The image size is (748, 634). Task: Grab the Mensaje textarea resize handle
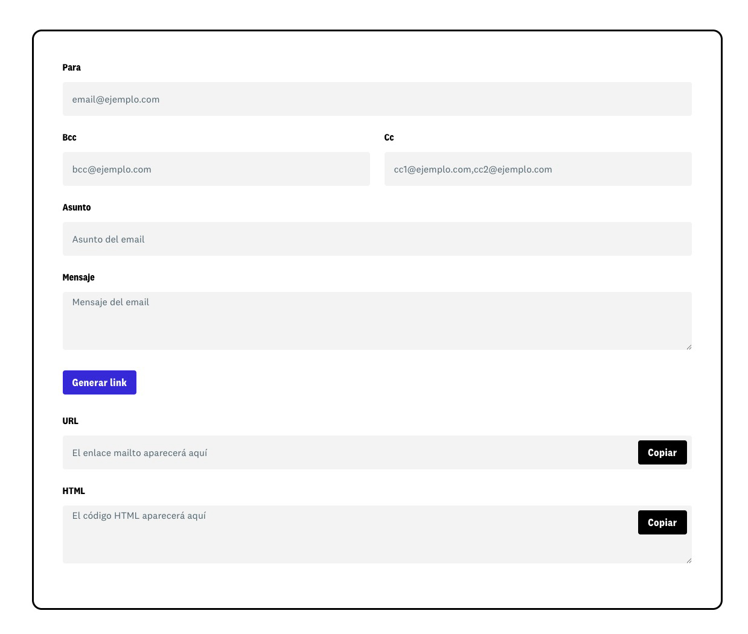(688, 346)
